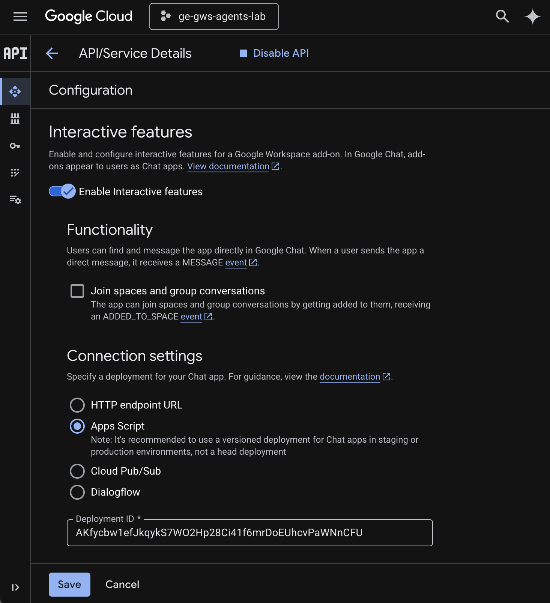Toggle Enable Interactive features switch
This screenshot has height=603, width=550.
[x=62, y=191]
